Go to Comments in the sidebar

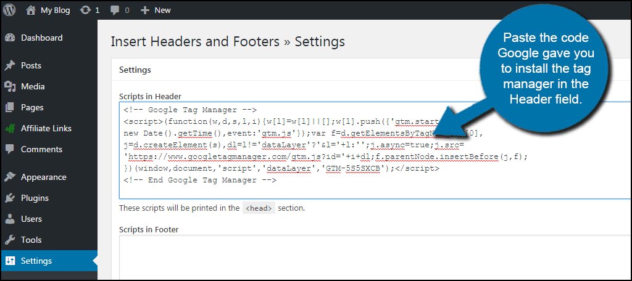(x=41, y=149)
